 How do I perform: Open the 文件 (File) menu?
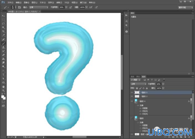(x=10, y=2)
